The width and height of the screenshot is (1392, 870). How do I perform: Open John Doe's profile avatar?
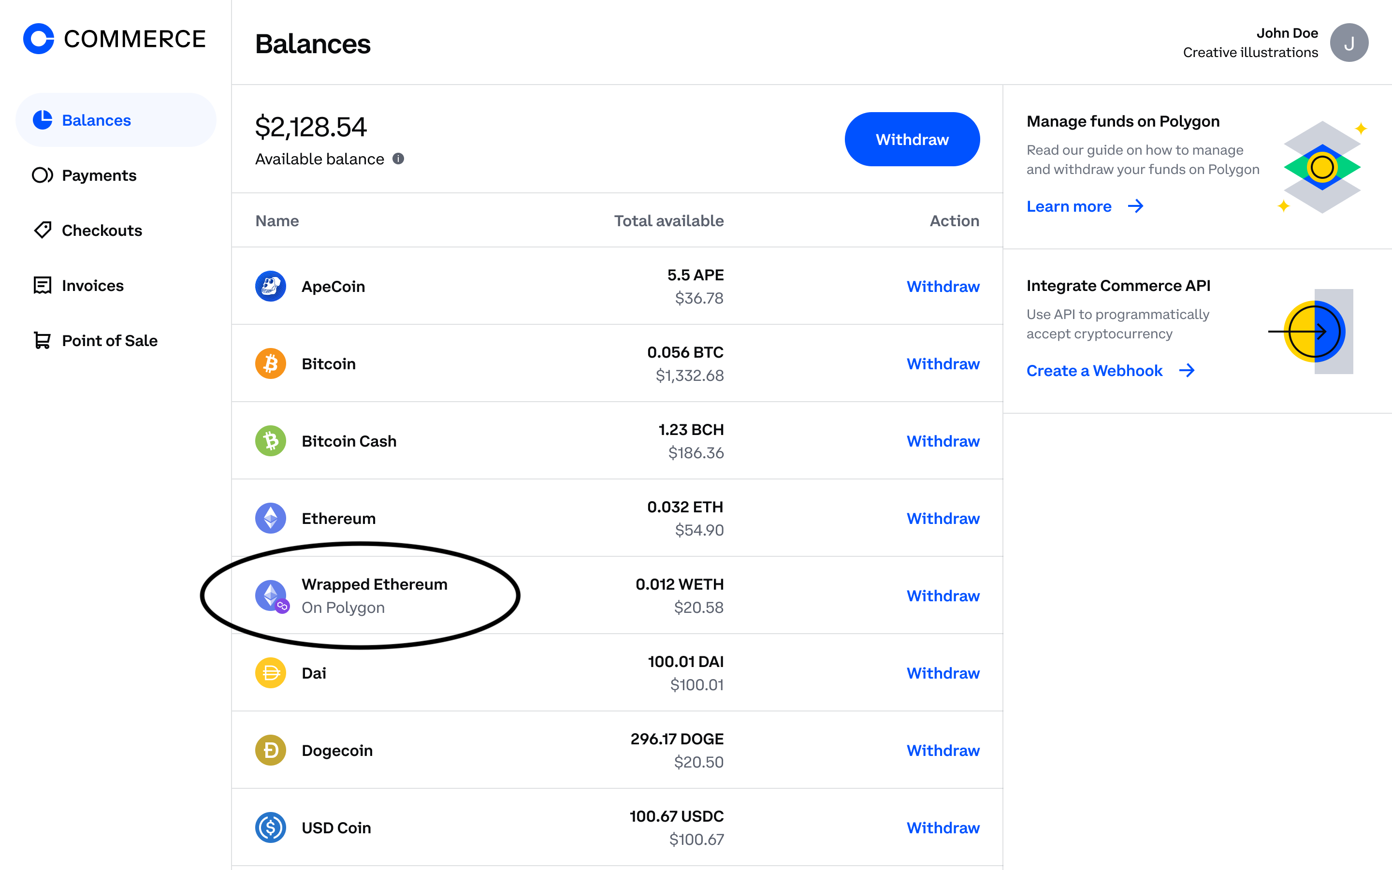[x=1348, y=43]
